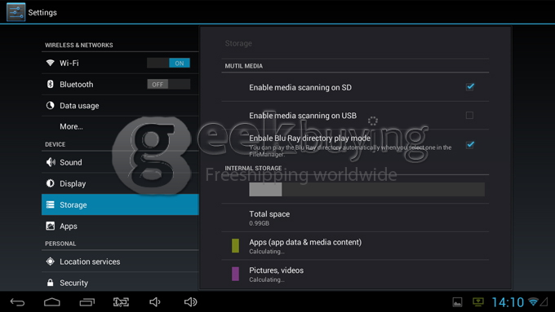Tap the Apps picture icon
Viewport: 555px width, 312px height.
[51, 226]
